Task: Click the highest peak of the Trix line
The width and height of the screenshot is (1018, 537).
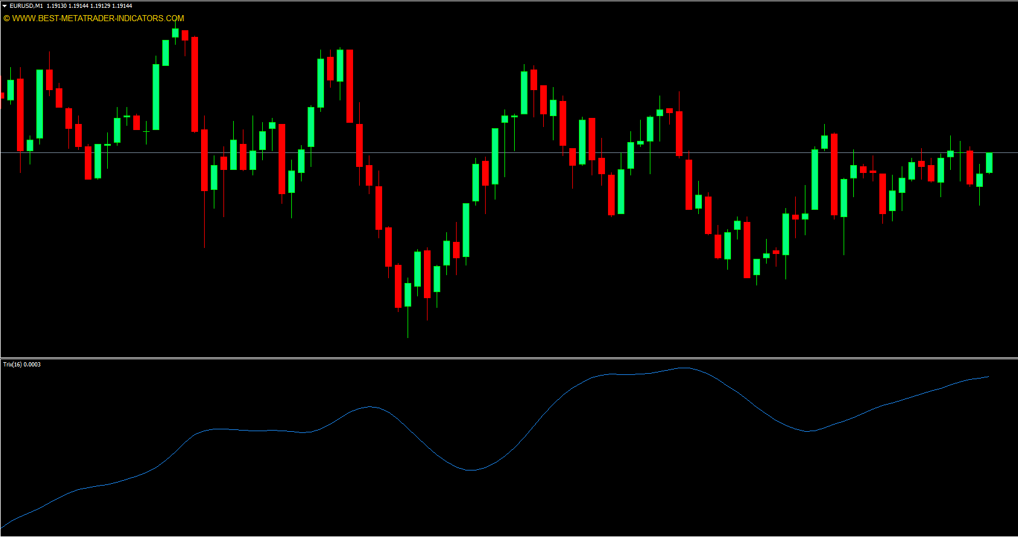Action: (684, 368)
